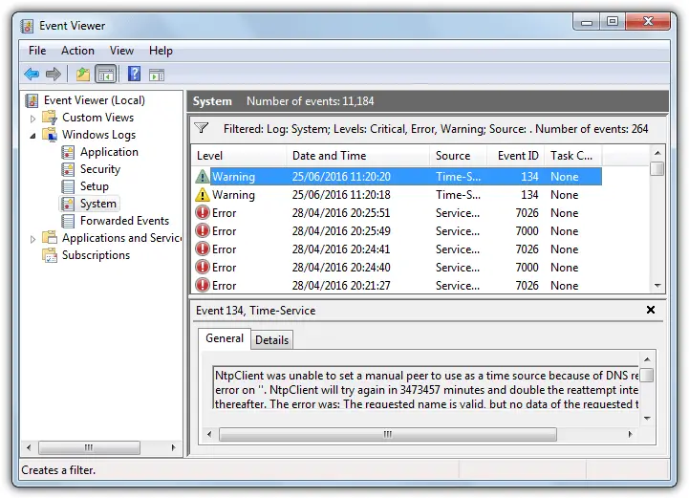Expand the Custom Views node
Image resolution: width=689 pixels, height=498 pixels.
[x=33, y=119]
